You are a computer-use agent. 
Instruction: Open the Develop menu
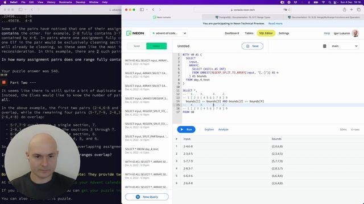tap(81, 2)
